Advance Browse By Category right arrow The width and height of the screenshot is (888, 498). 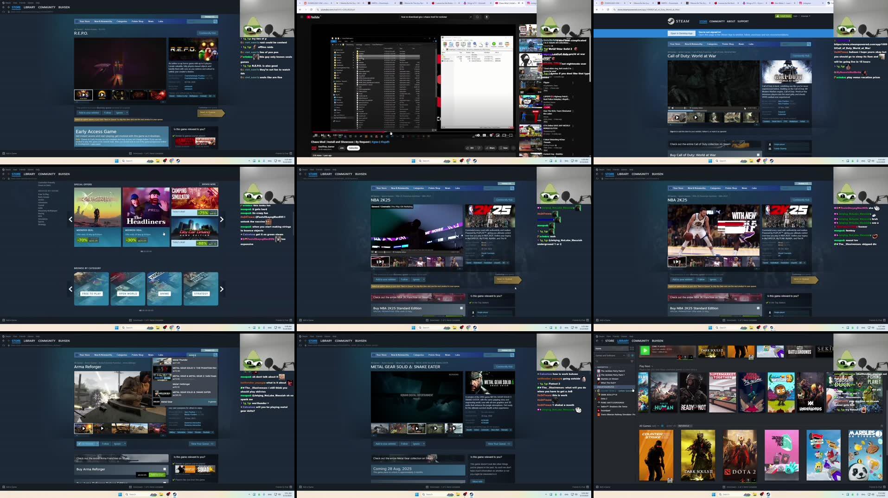[x=222, y=289]
